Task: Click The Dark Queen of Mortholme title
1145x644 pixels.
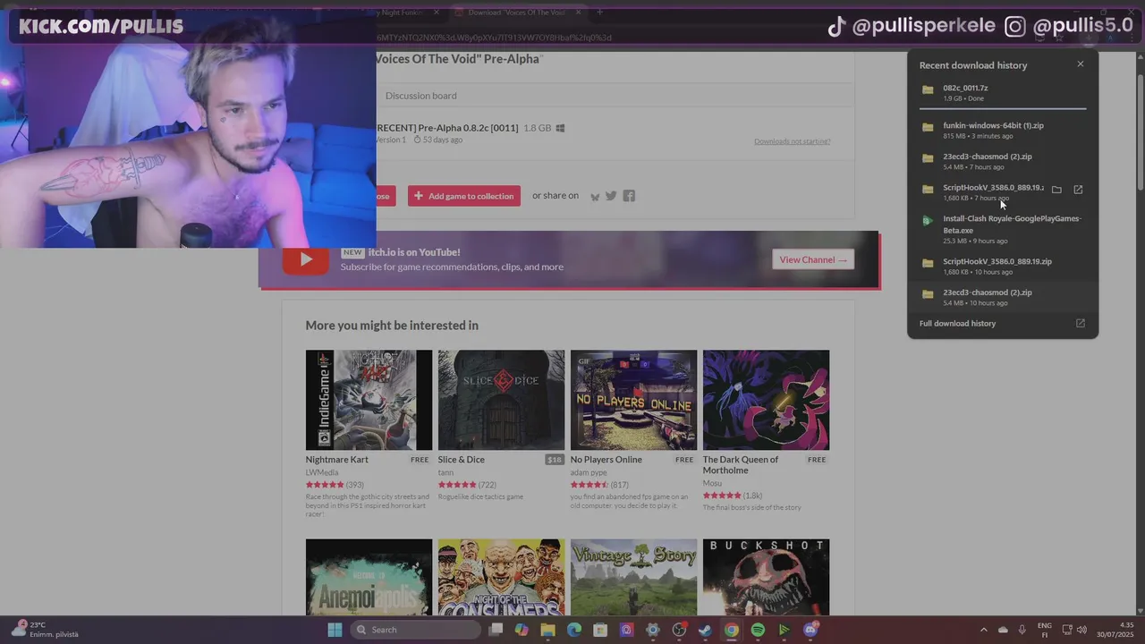Action: [x=741, y=465]
